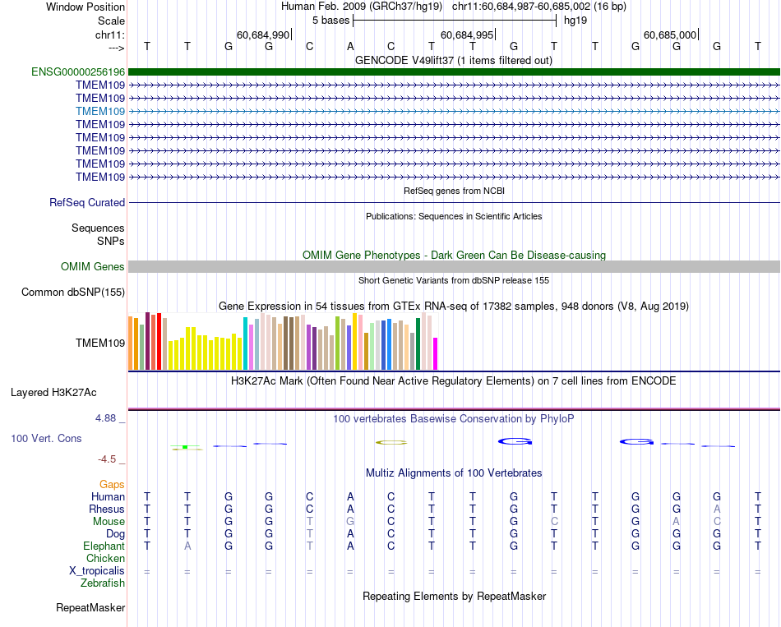Click the orange Gaps label

(112, 485)
